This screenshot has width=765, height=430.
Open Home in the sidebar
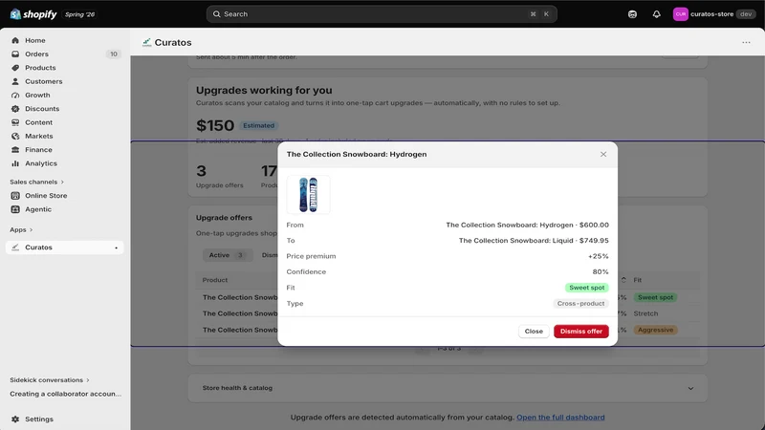point(35,40)
